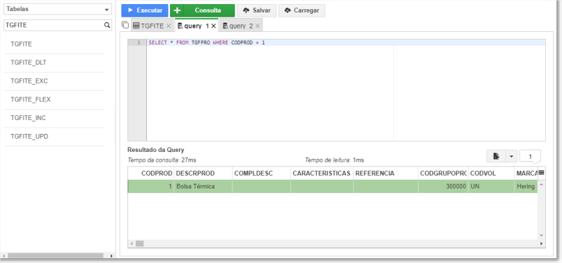Select the TGFITE table in list

(x=54, y=44)
